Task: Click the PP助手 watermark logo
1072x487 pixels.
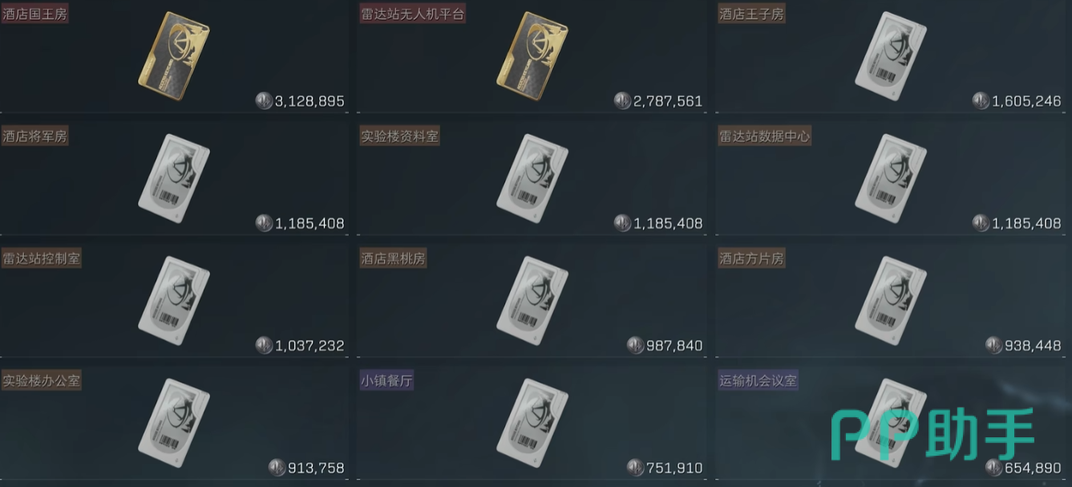Action: click(932, 435)
